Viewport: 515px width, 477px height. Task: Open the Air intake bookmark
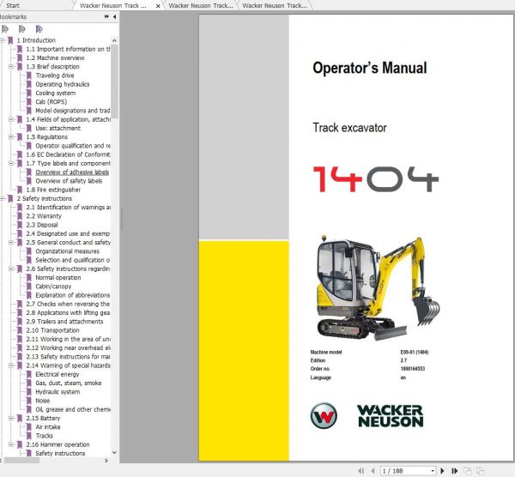click(47, 427)
